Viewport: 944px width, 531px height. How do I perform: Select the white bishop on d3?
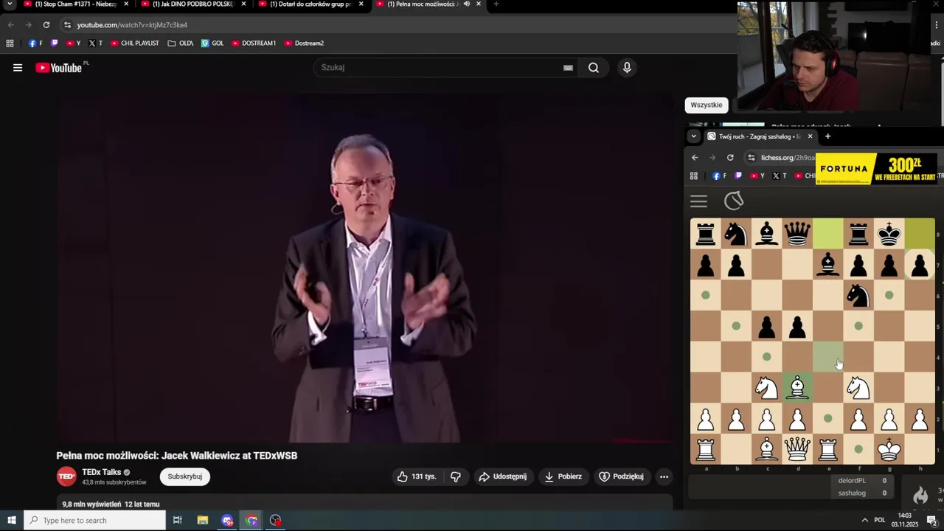point(797,388)
